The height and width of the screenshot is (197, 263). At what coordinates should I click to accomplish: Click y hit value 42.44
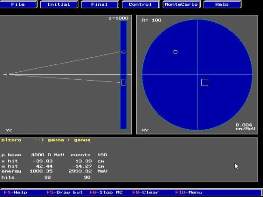click(44, 166)
